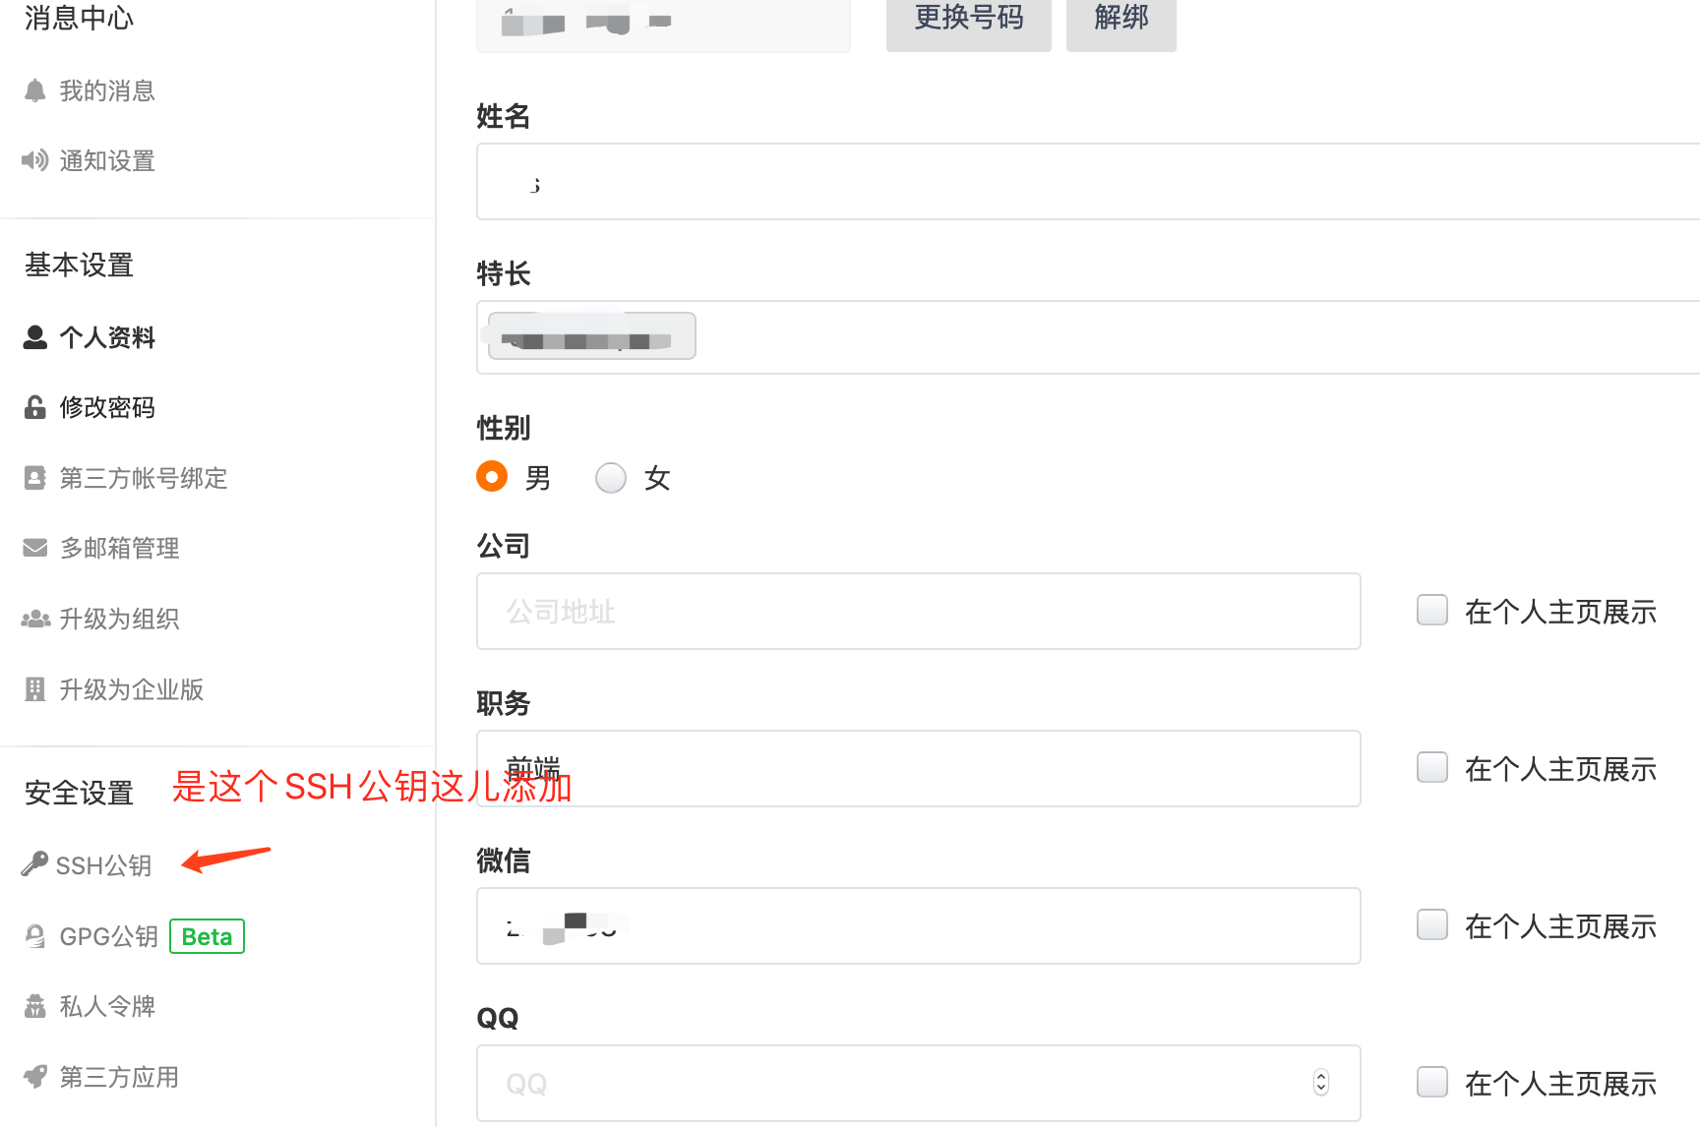
Task: Open 第三方帐号绑定 in the sidebar
Action: pos(143,478)
